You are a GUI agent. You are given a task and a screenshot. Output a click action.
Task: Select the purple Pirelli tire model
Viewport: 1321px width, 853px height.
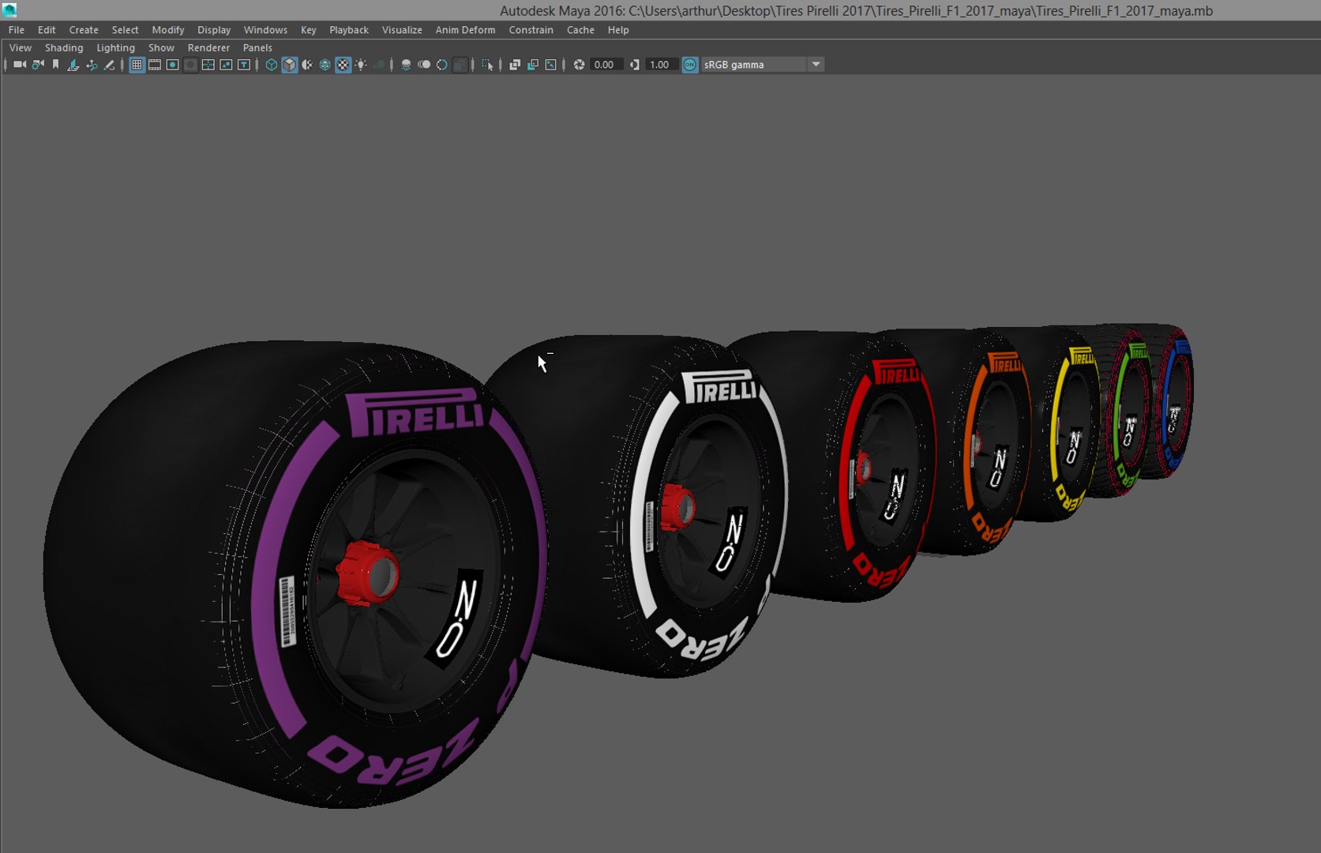(296, 574)
